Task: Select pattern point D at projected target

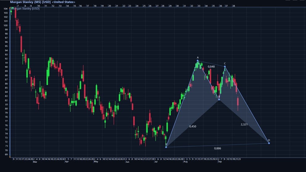Action: pos(269,143)
